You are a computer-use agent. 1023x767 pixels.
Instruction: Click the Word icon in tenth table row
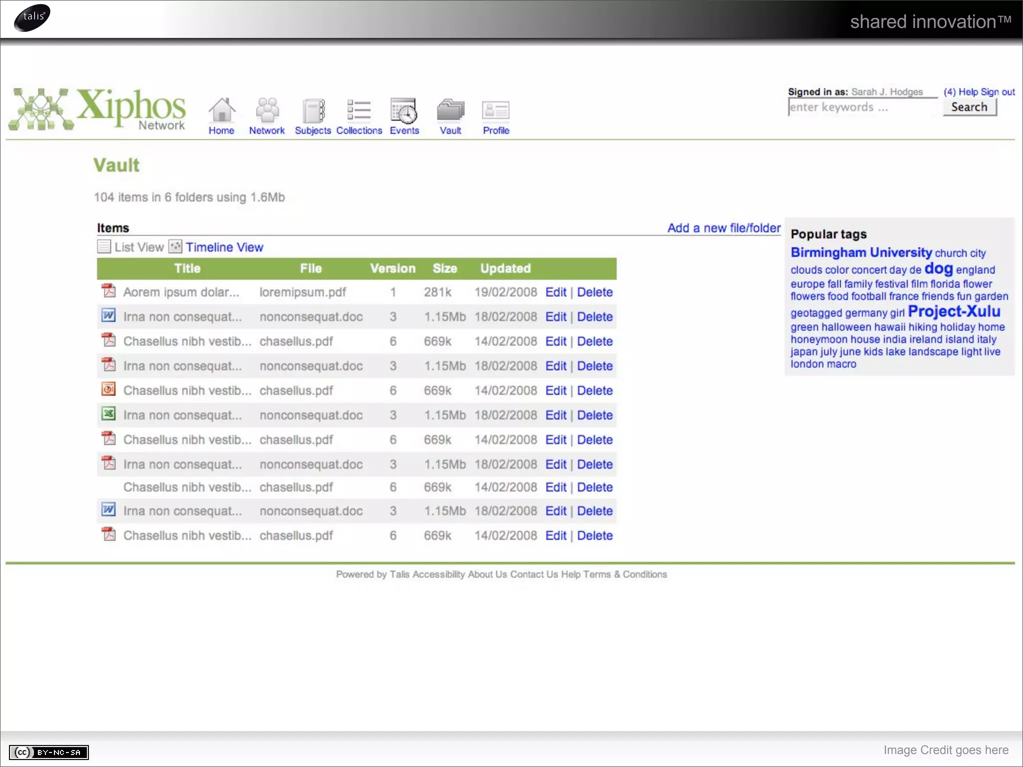(x=108, y=509)
